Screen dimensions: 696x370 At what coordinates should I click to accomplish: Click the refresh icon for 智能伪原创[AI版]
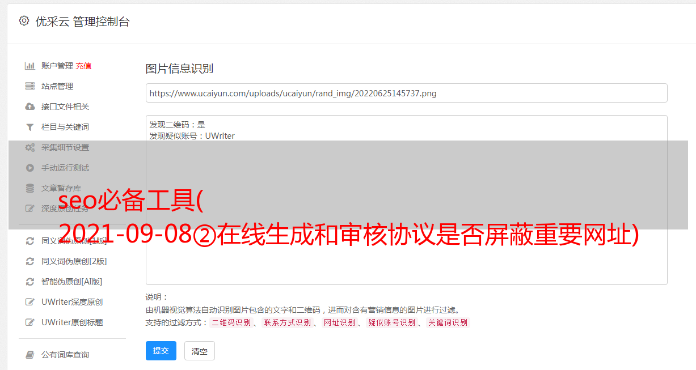pos(30,282)
